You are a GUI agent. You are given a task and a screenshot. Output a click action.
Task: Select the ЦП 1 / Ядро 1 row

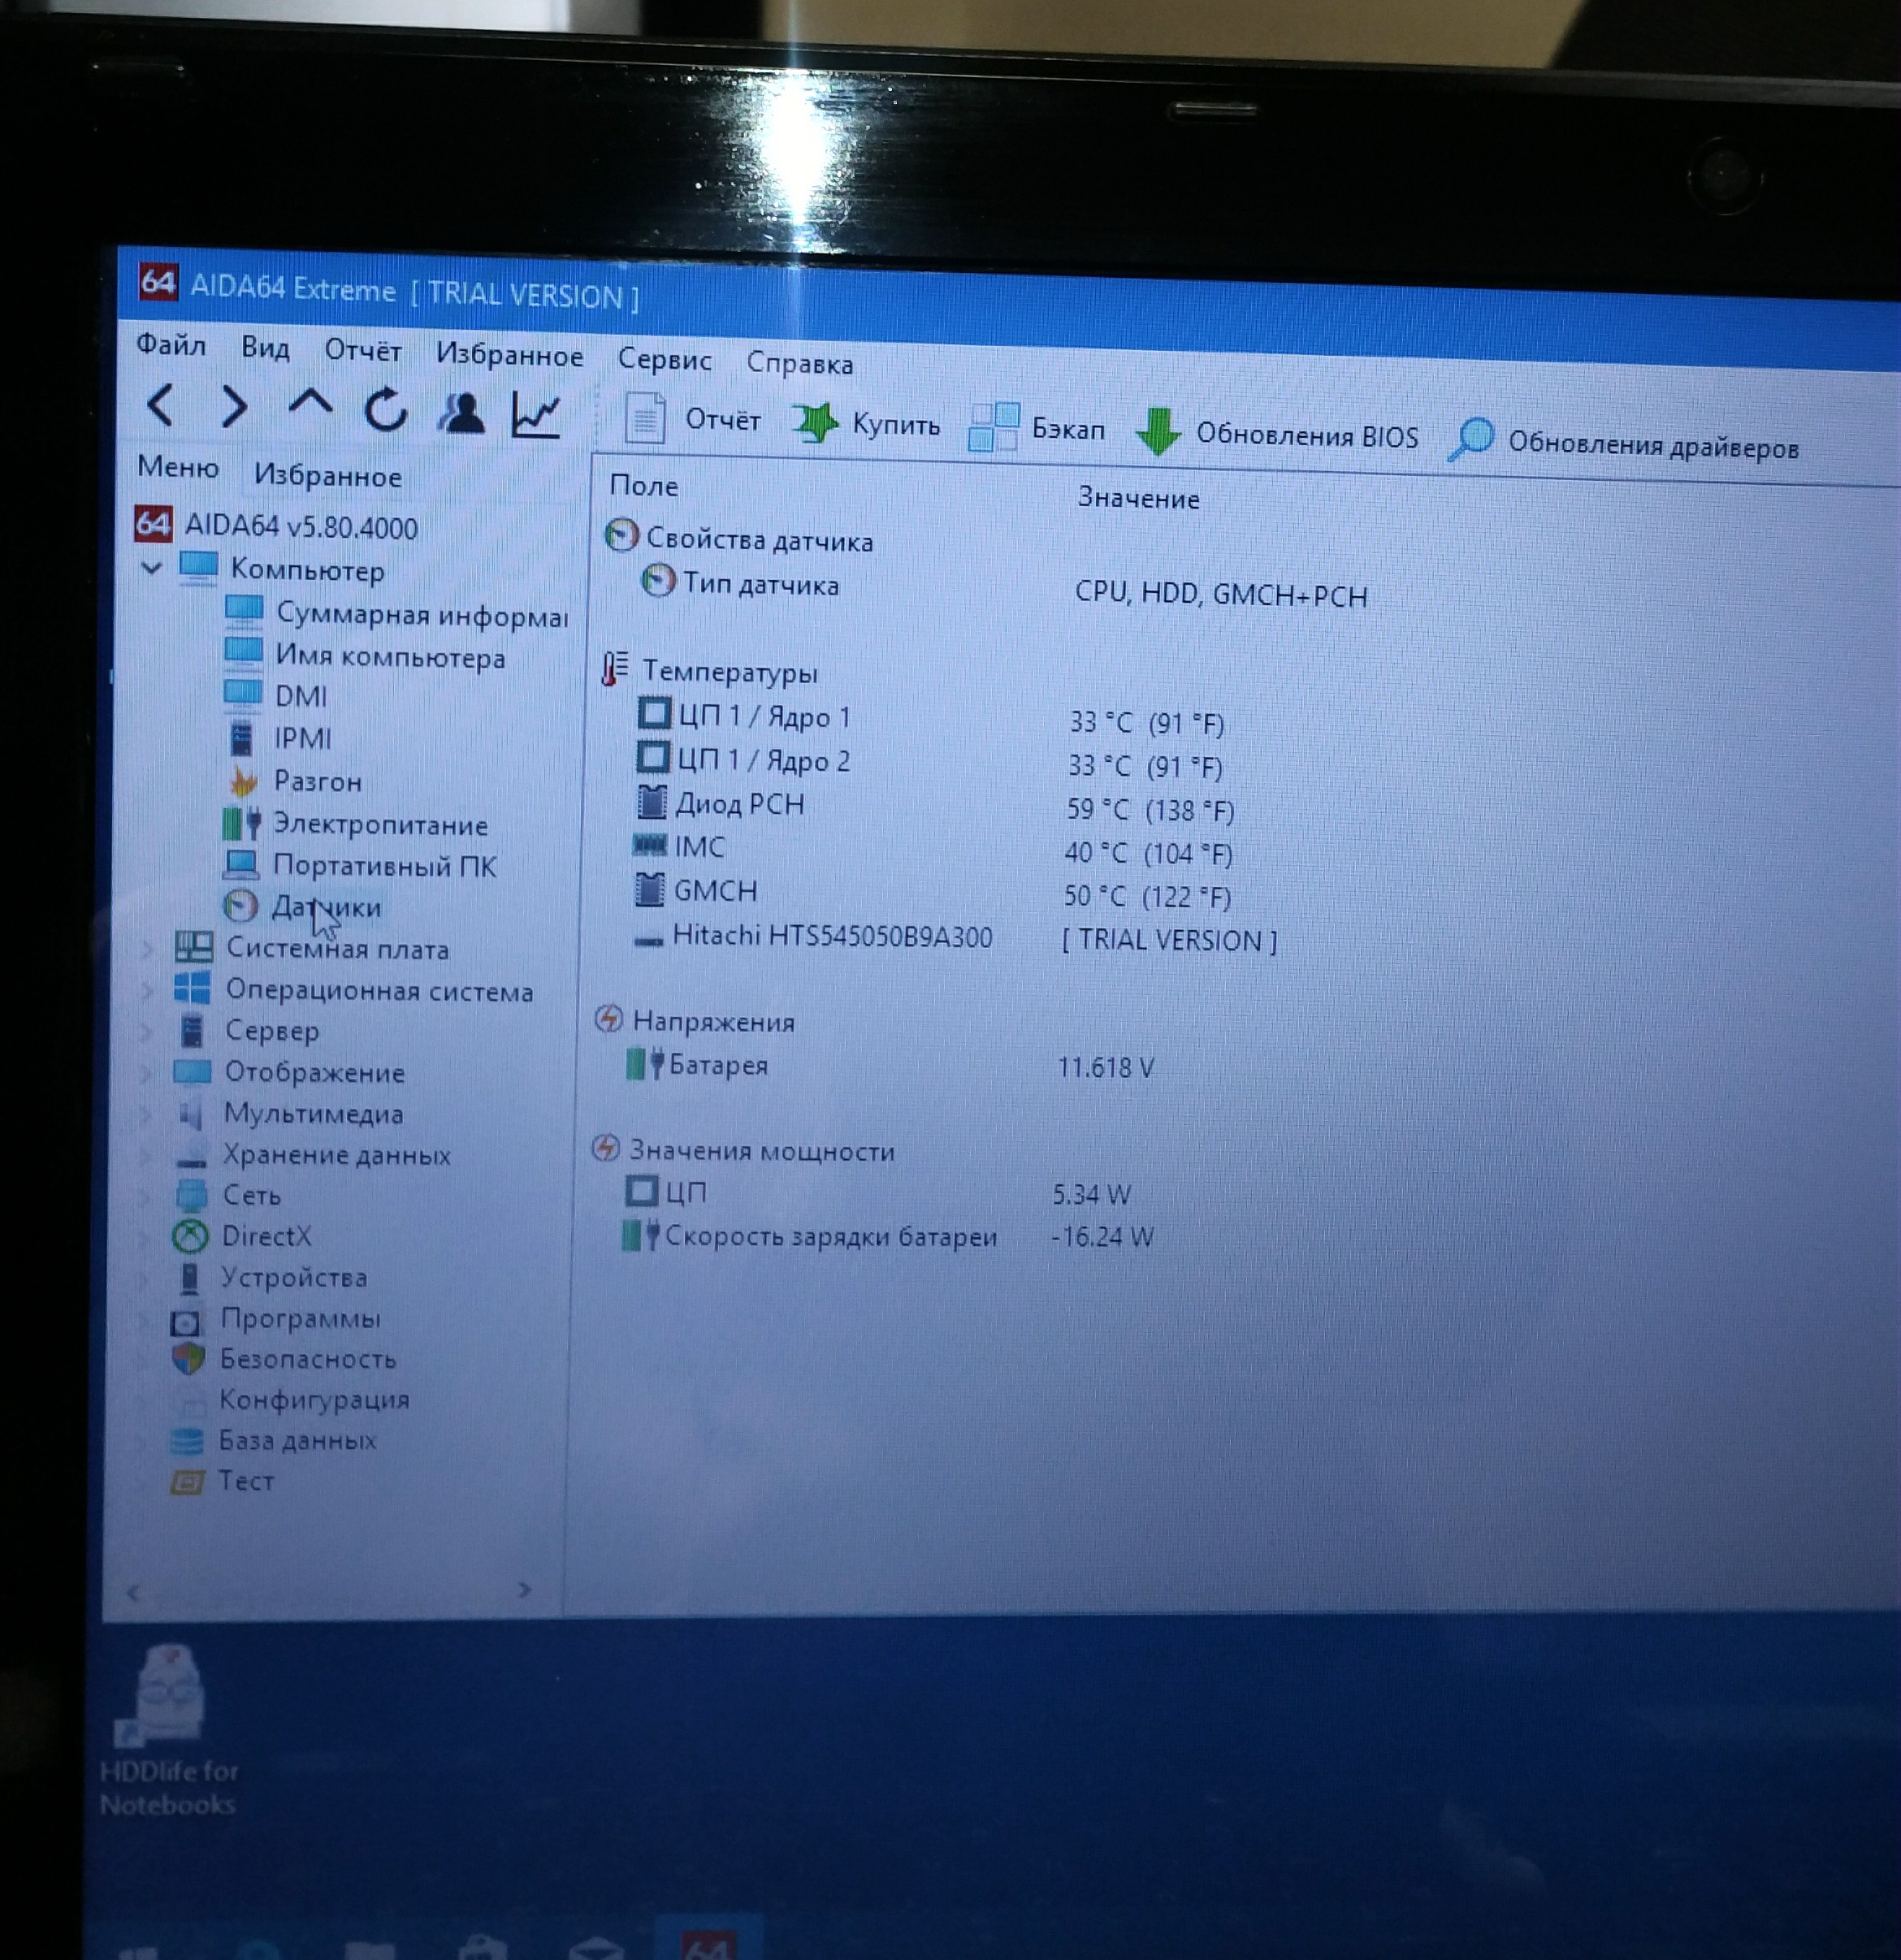[x=930, y=718]
